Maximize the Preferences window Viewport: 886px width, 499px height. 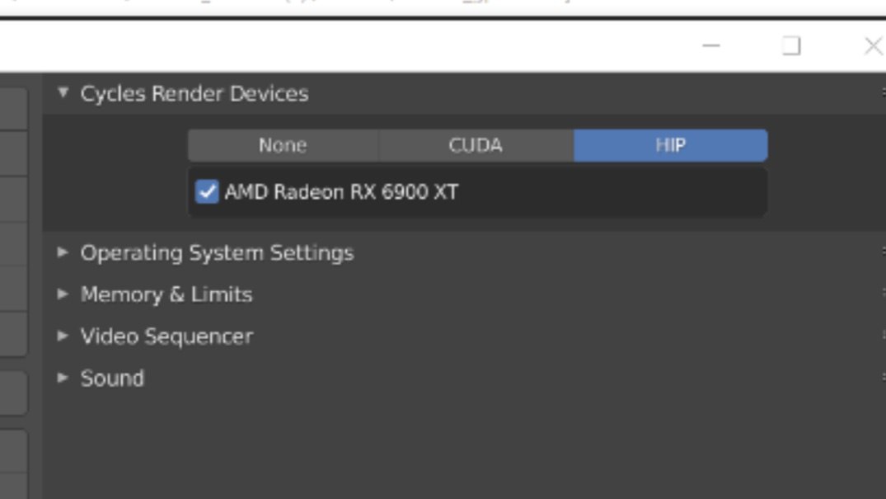click(x=791, y=46)
